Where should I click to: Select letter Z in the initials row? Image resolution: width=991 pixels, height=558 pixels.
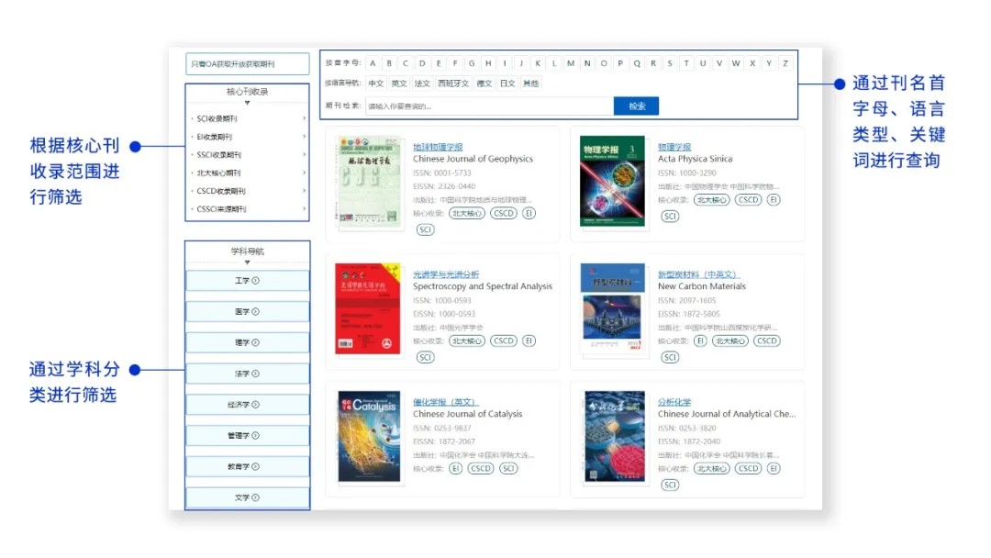[x=785, y=63]
